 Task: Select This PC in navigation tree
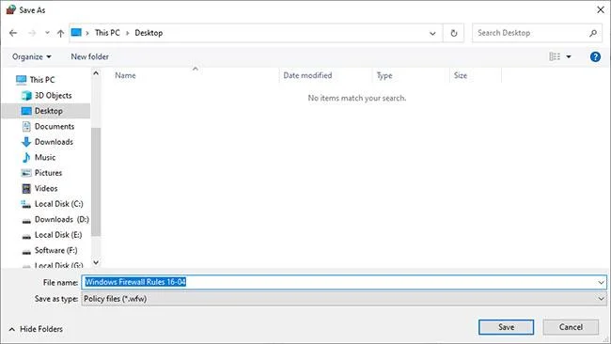tap(42, 80)
